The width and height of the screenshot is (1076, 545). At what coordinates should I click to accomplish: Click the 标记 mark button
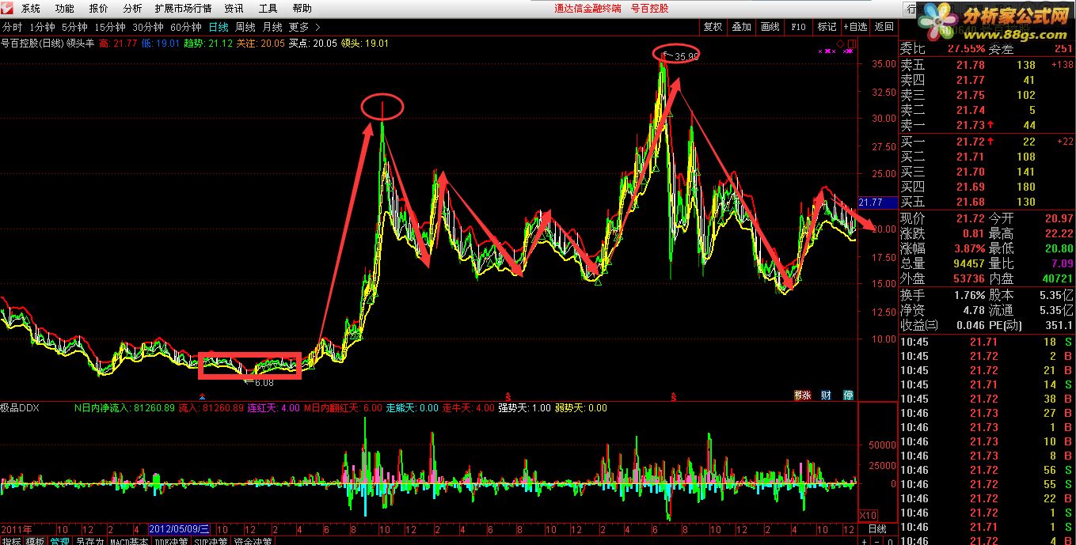click(x=827, y=27)
